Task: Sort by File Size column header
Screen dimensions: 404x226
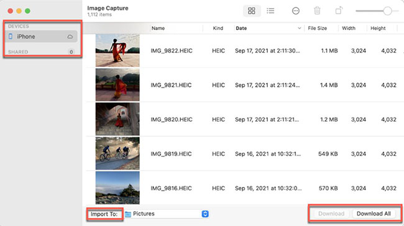Action: point(317,29)
